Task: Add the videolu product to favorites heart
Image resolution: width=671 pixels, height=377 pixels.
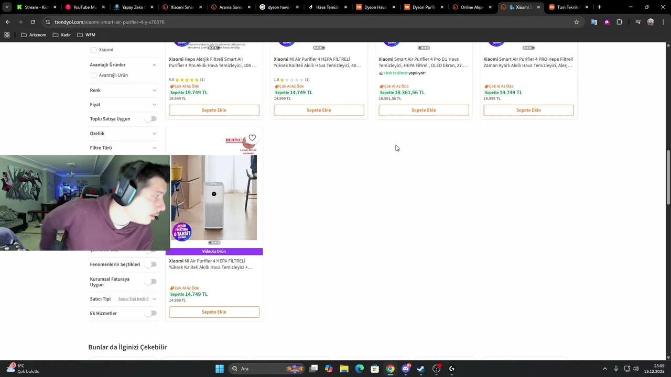Action: pos(252,138)
